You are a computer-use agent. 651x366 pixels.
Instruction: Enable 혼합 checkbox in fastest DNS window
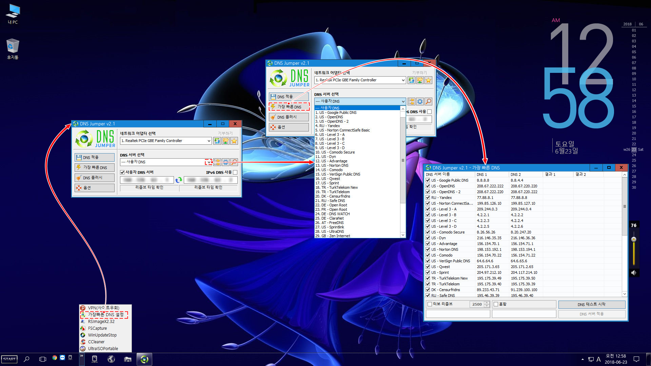pos(496,304)
